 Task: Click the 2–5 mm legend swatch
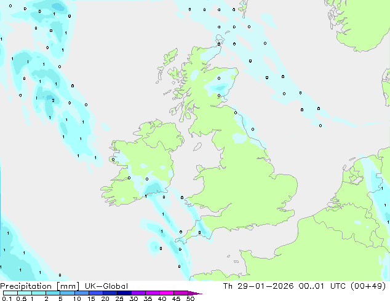(x=53, y=293)
